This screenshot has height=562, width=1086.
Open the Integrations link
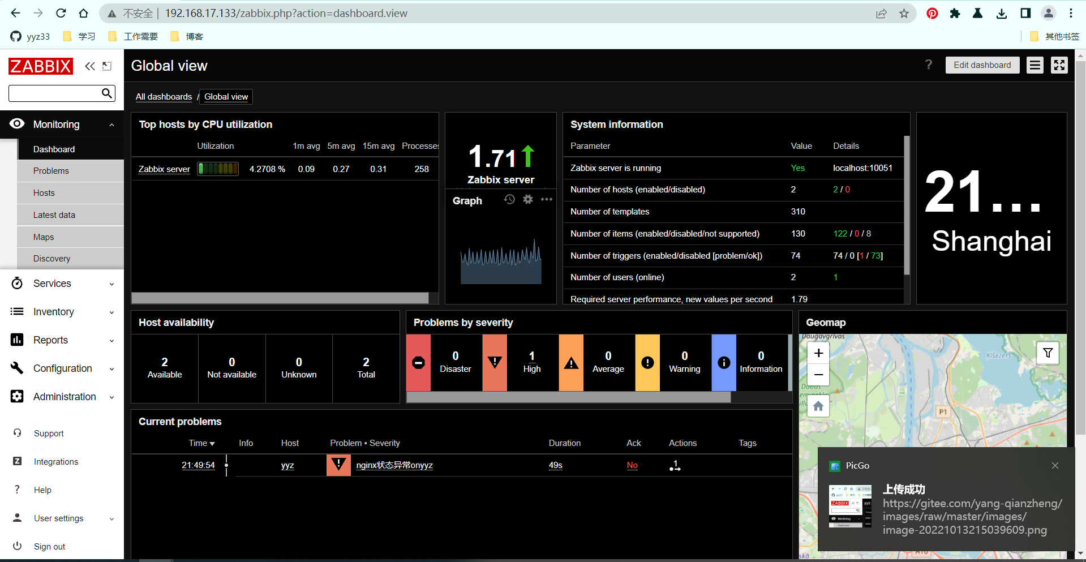(56, 462)
